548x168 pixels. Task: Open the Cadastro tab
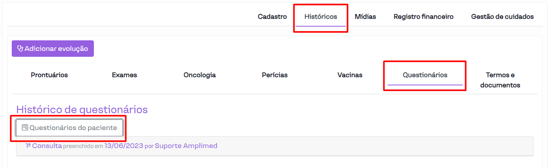click(272, 17)
